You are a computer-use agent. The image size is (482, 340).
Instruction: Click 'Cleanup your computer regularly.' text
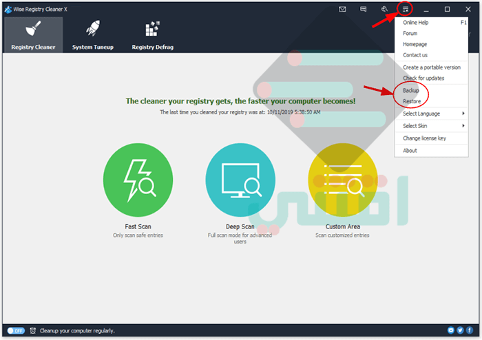pyautogui.click(x=77, y=331)
